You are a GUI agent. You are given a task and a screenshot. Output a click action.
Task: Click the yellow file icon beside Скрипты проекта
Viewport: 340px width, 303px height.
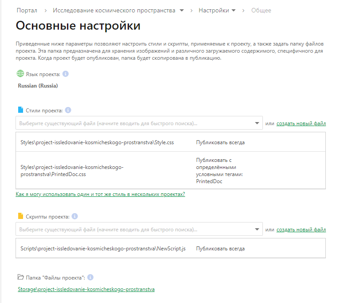click(20, 216)
